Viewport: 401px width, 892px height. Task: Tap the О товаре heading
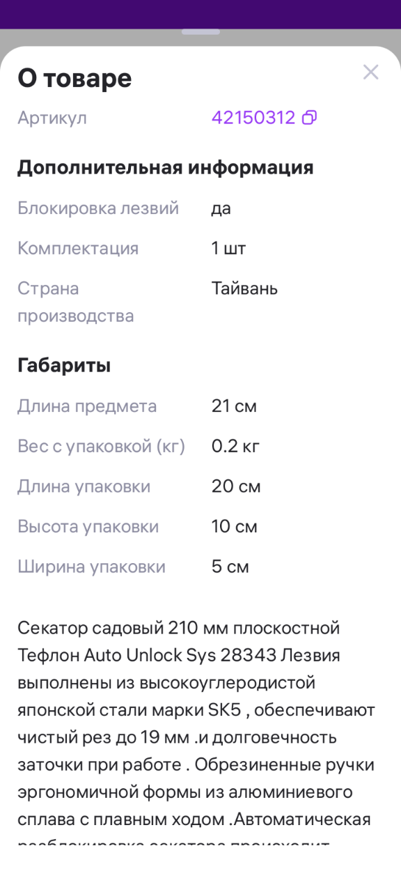click(x=74, y=78)
